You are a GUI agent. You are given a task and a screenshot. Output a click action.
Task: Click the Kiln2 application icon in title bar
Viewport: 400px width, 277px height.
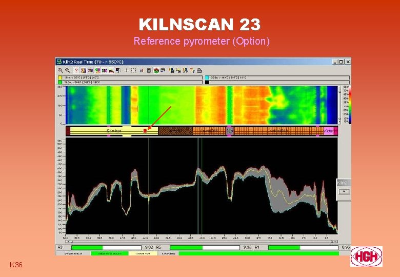pyautogui.click(x=59, y=62)
